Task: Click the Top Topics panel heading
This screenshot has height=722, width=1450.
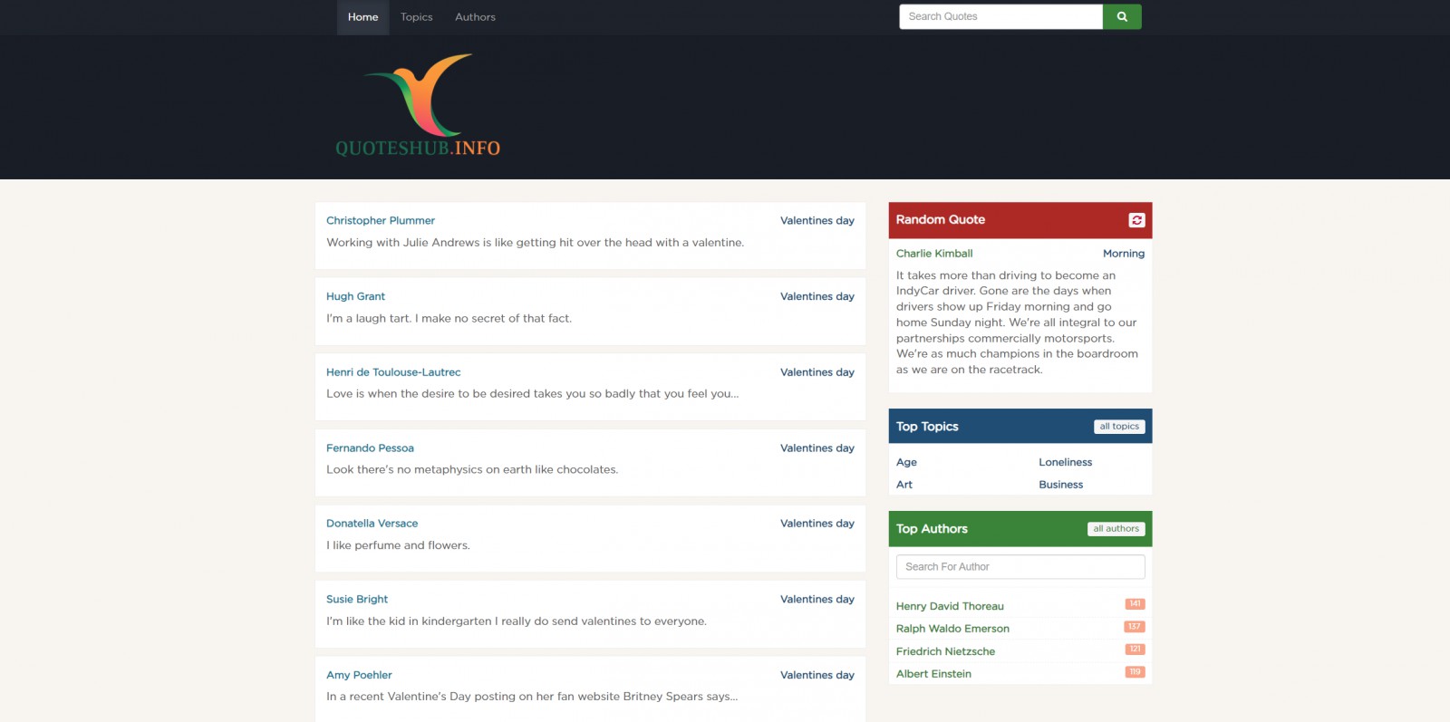Action: coord(927,427)
